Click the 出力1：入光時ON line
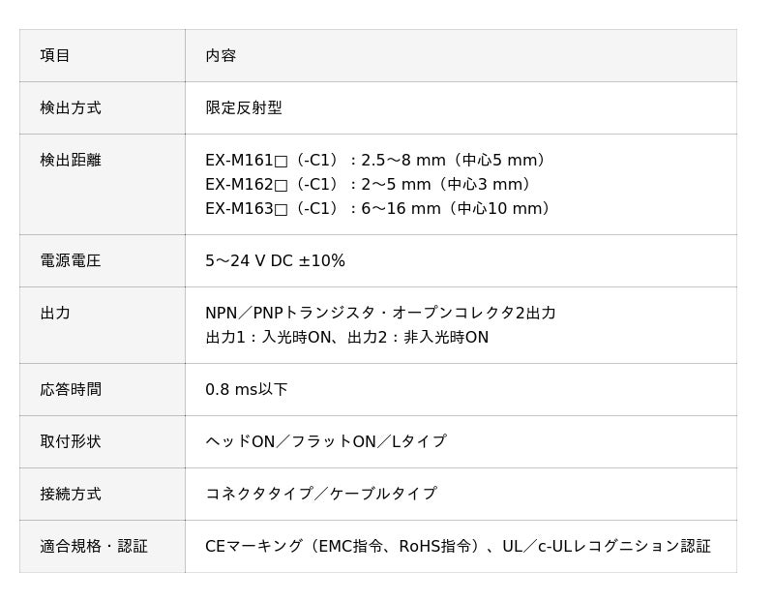Screen dimensions: 774x602 [x=347, y=338]
